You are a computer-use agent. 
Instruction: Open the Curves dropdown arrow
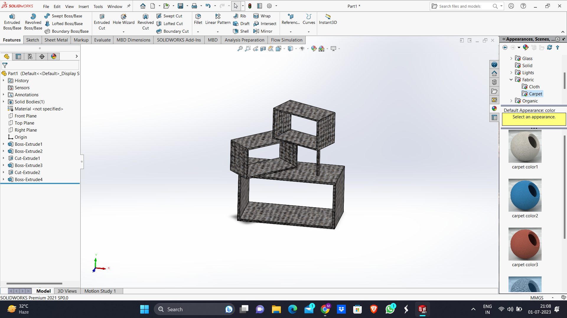309,32
